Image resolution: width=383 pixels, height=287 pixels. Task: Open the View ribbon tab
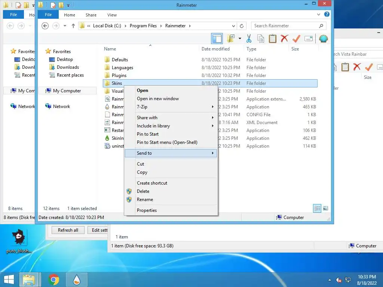112,15
